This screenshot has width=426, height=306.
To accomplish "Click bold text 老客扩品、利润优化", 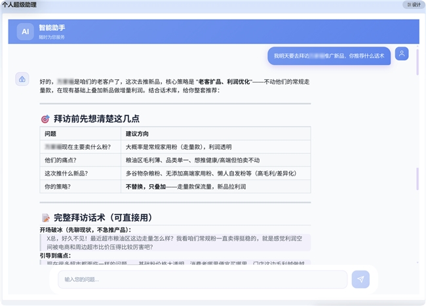I will click(x=224, y=82).
